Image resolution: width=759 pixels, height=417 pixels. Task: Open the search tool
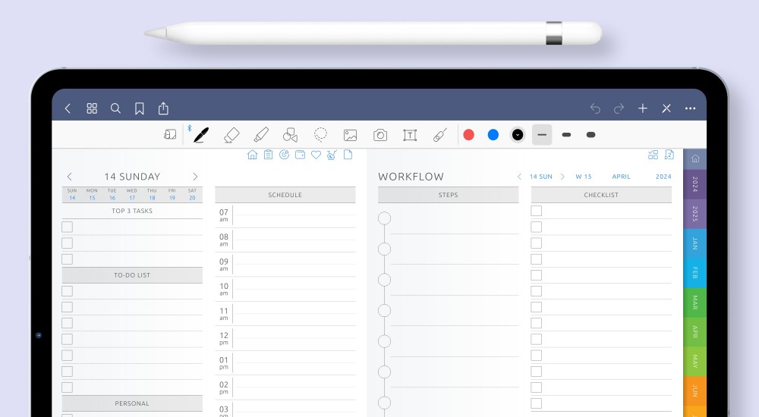click(115, 108)
